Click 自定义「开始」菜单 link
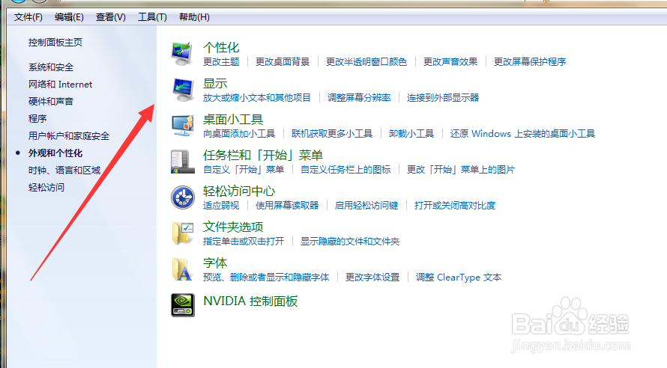Viewport: 667px width, 368px height. (244, 169)
